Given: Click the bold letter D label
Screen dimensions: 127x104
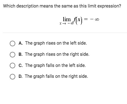Looking at the screenshot, I should 21,76.
